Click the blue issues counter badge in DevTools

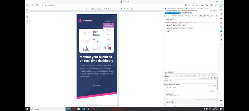pos(205,16)
